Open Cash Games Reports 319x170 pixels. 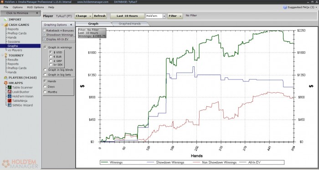click(13, 29)
